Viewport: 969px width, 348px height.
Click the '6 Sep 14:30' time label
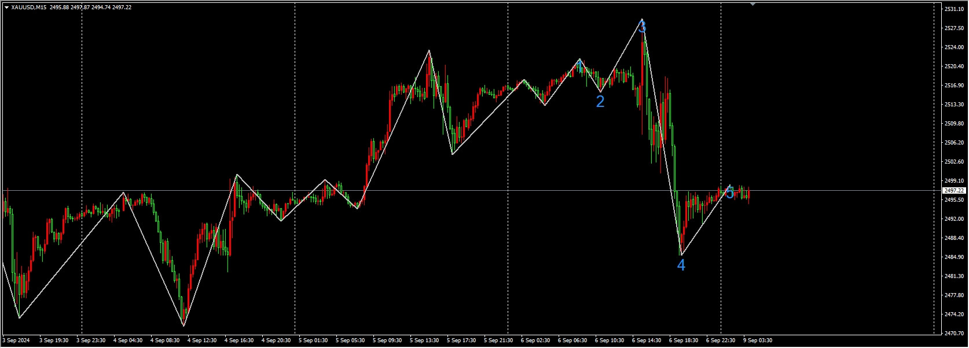point(647,340)
